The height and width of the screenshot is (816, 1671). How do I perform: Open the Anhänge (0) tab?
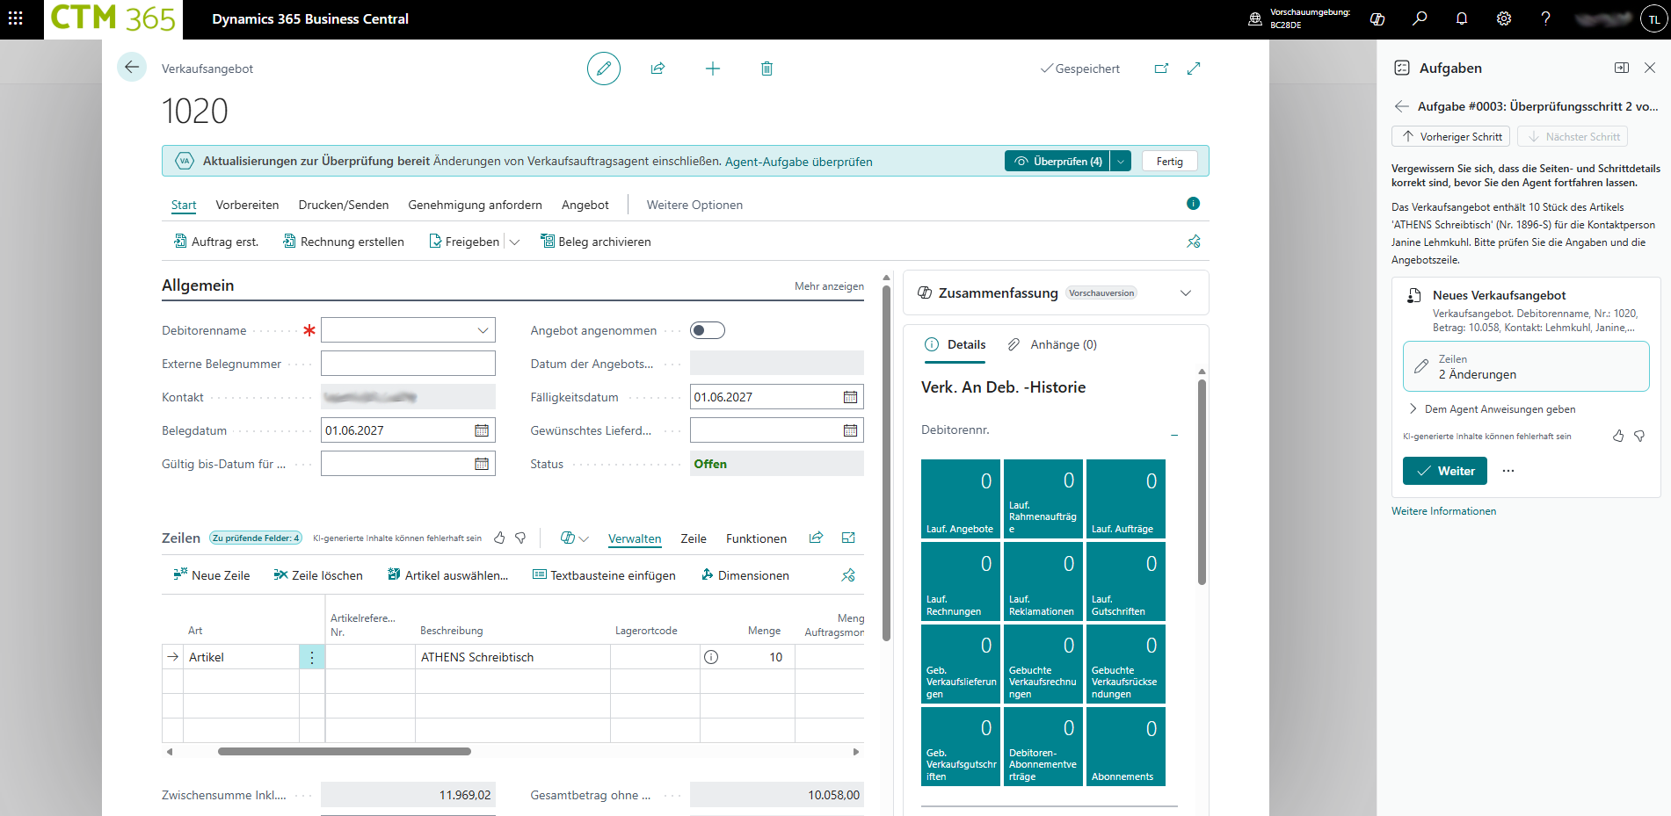[x=1053, y=344]
